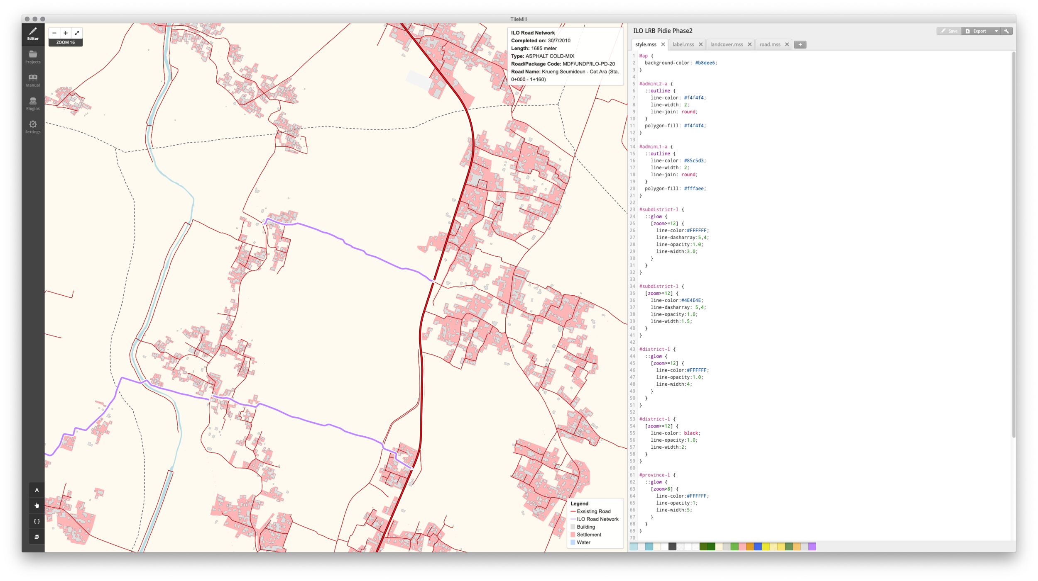Open project settings wrench icon
This screenshot has height=581, width=1038.
[1006, 31]
